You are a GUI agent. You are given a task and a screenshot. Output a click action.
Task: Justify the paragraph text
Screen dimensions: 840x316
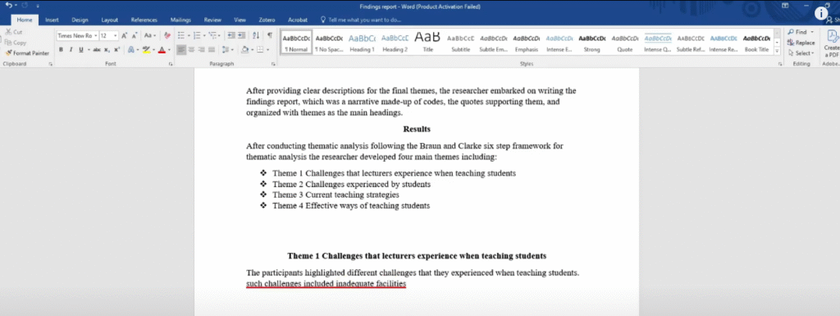[x=211, y=50]
